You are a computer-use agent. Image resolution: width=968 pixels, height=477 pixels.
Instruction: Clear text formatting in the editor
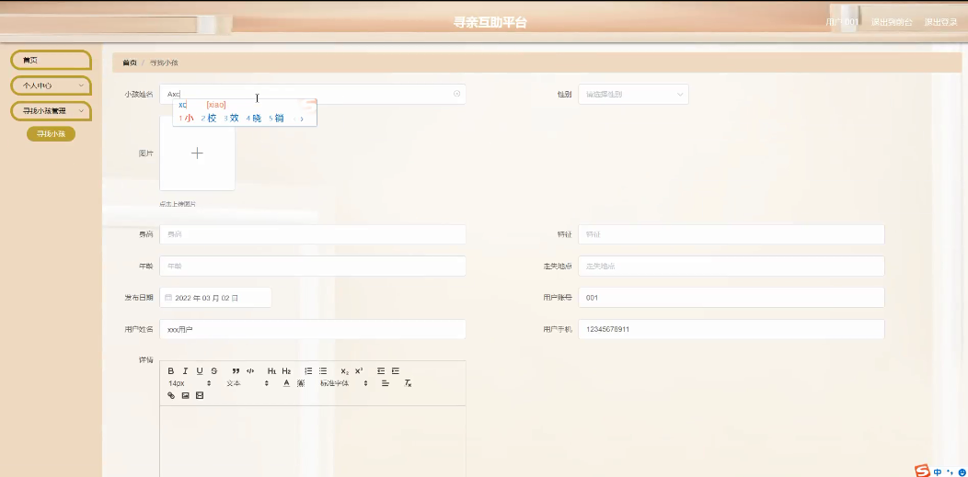coord(408,383)
